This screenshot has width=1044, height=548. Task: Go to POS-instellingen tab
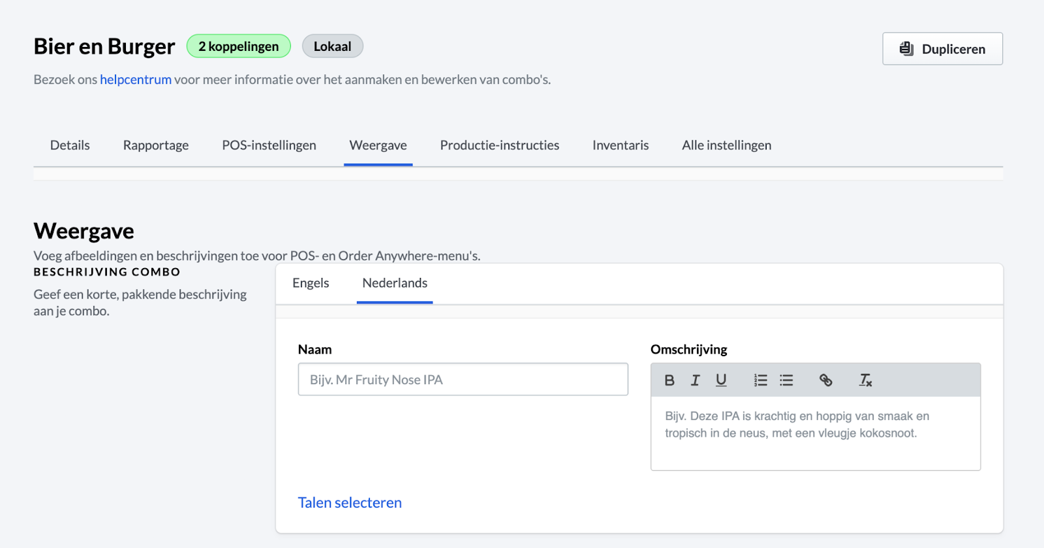tap(269, 145)
